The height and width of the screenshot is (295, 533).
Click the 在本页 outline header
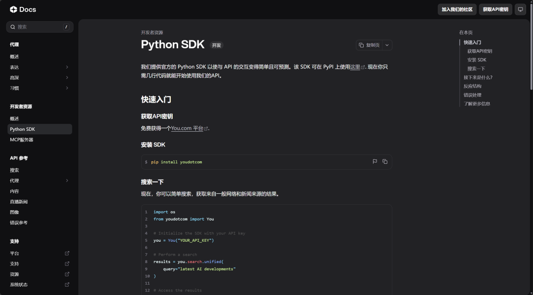pyautogui.click(x=466, y=33)
